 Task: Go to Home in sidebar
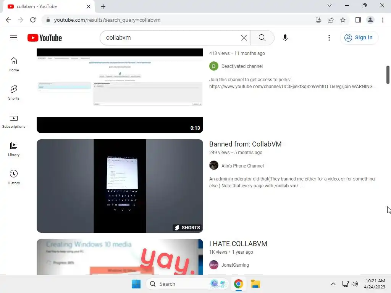pyautogui.click(x=14, y=64)
